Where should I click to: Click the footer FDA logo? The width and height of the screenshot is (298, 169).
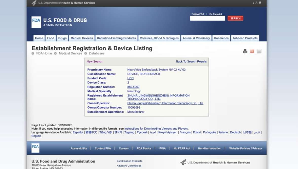pos(35,148)
